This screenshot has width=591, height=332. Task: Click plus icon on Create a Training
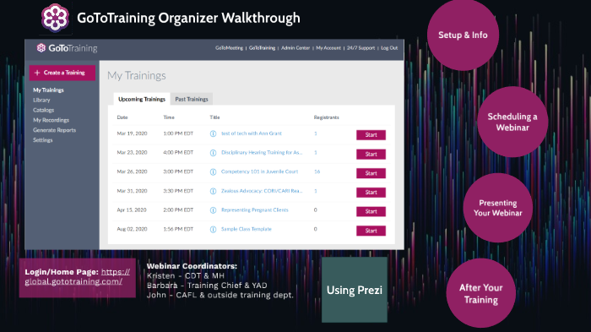point(37,73)
